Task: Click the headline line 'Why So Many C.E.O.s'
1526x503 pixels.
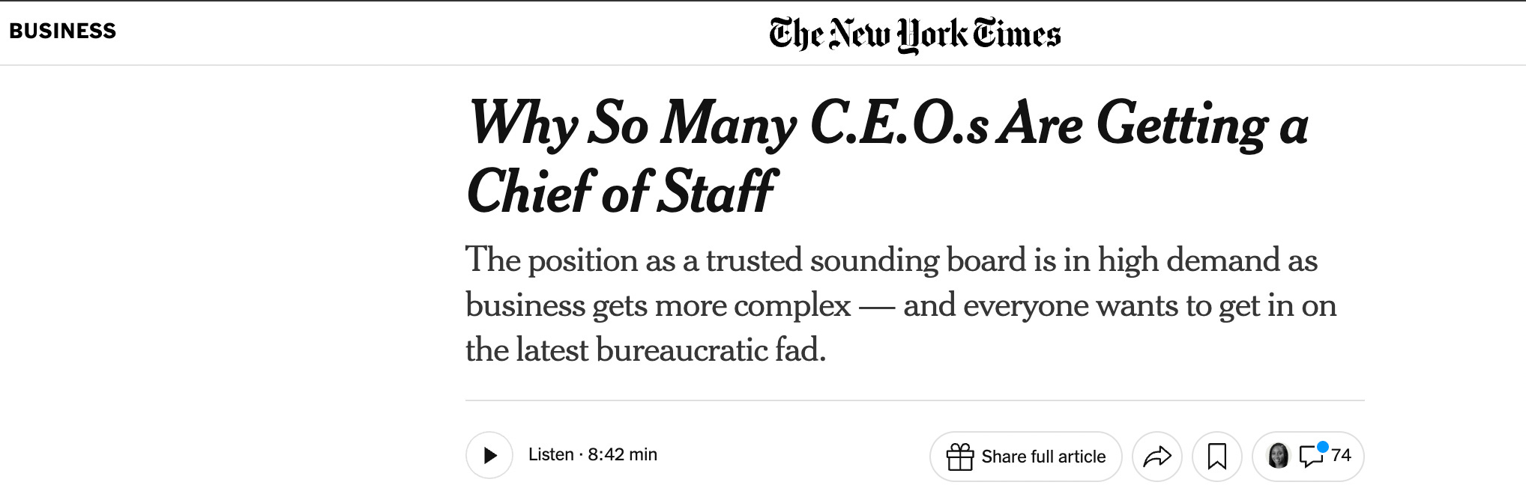Action: (729, 124)
